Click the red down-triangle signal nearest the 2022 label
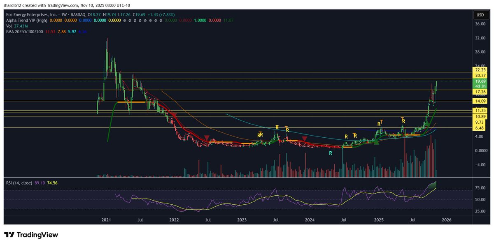Image resolution: width=494 pixels, height=245 pixels. tap(174, 116)
